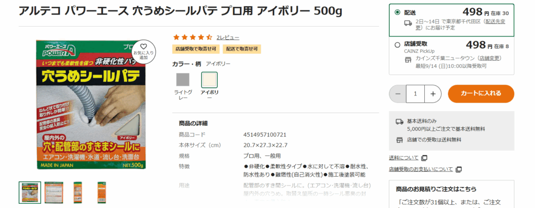
Task: Select the 店舗受取 pickup radio option
Action: click(397, 45)
